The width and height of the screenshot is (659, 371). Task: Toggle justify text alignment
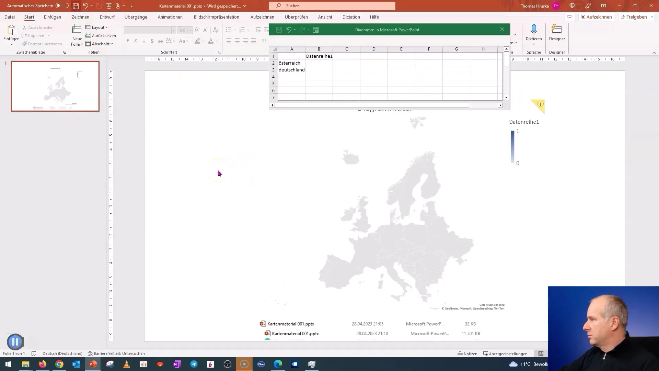pos(254,41)
